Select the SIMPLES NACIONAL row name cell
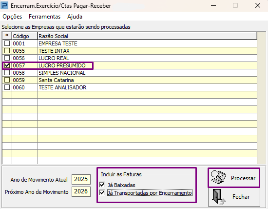Screen dimensions: 268x209 147,73
